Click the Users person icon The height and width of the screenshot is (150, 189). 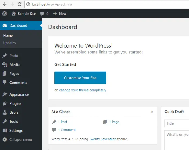pos(5,112)
